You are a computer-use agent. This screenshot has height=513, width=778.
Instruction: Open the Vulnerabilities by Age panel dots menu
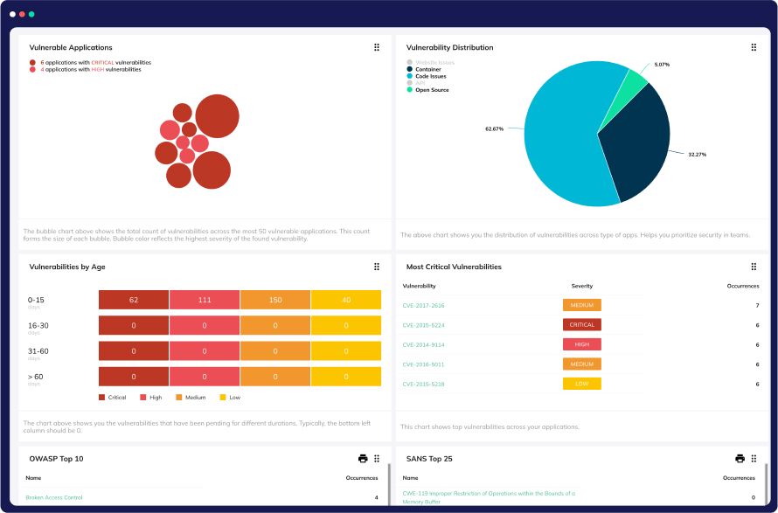click(x=377, y=267)
